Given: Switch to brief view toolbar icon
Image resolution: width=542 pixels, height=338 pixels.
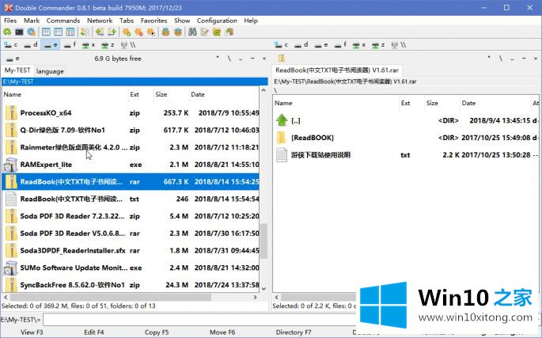Looking at the screenshot, I should tap(46, 32).
